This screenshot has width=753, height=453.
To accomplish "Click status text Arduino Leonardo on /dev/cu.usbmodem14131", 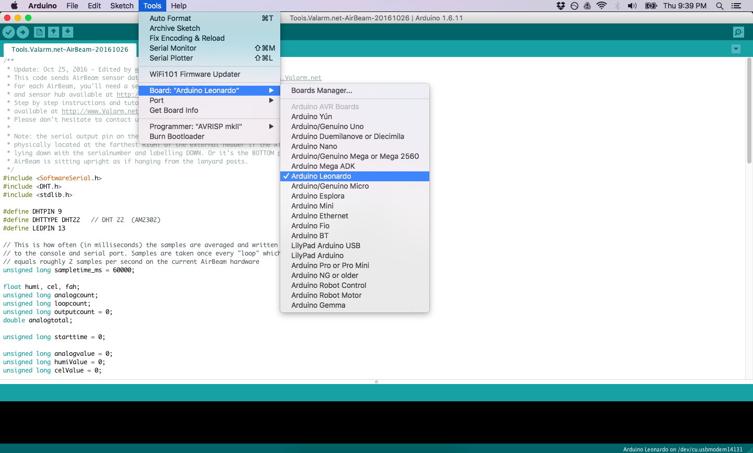I will [x=682, y=449].
